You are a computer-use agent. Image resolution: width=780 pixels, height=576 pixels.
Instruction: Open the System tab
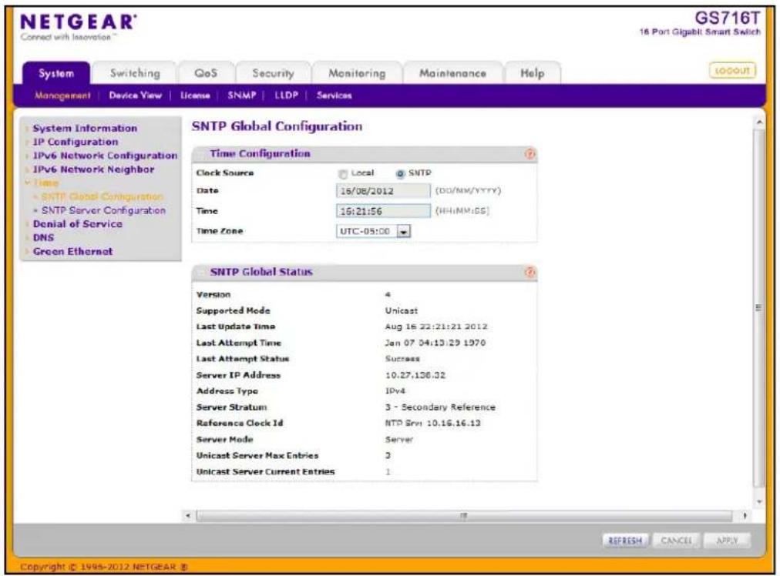(56, 73)
